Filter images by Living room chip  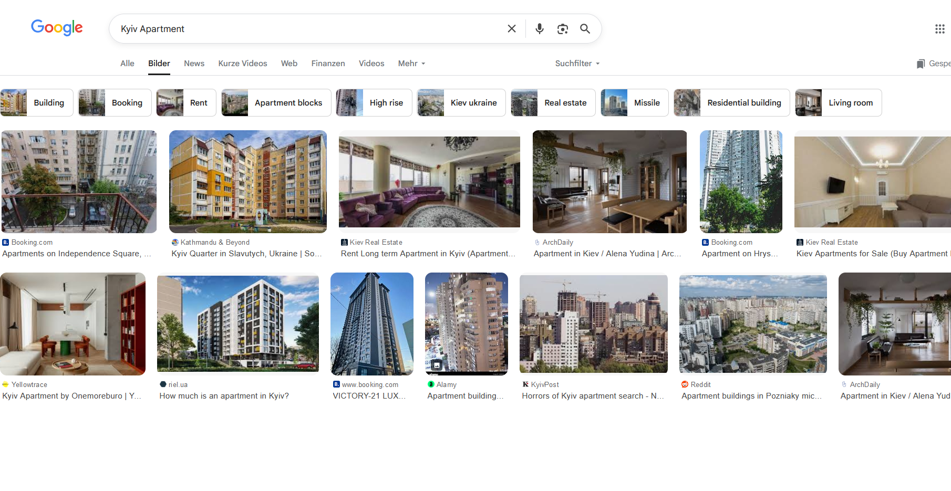(x=838, y=103)
